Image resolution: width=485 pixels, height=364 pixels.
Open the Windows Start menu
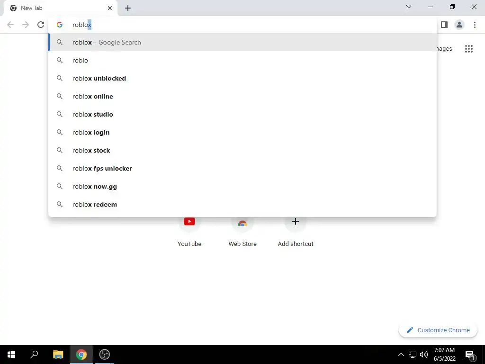[11, 355]
